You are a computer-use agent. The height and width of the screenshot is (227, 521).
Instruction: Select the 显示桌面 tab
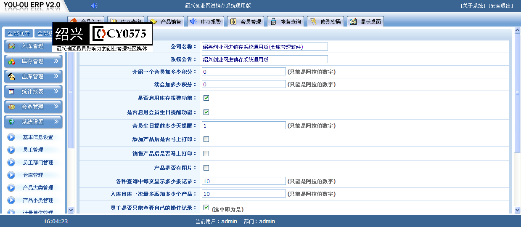click(x=365, y=21)
